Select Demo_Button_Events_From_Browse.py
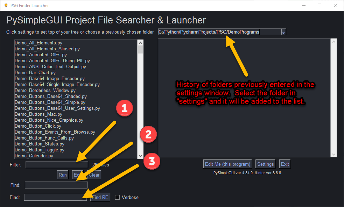 click(x=55, y=131)
